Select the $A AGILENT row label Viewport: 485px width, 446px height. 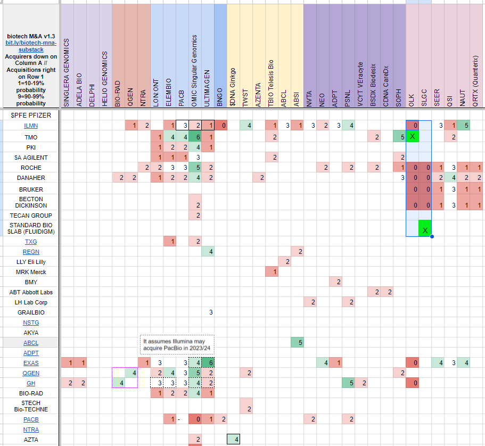(x=31, y=158)
